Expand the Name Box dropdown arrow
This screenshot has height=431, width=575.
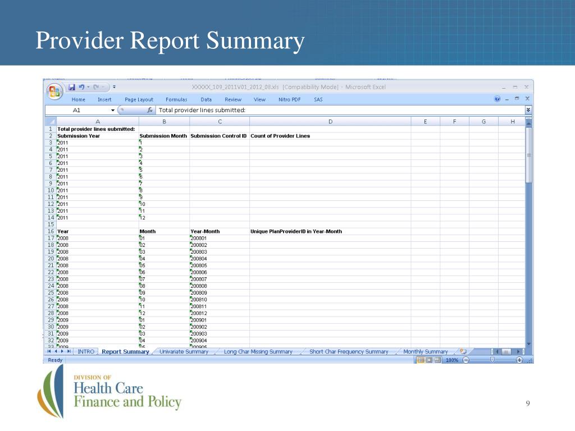point(112,111)
